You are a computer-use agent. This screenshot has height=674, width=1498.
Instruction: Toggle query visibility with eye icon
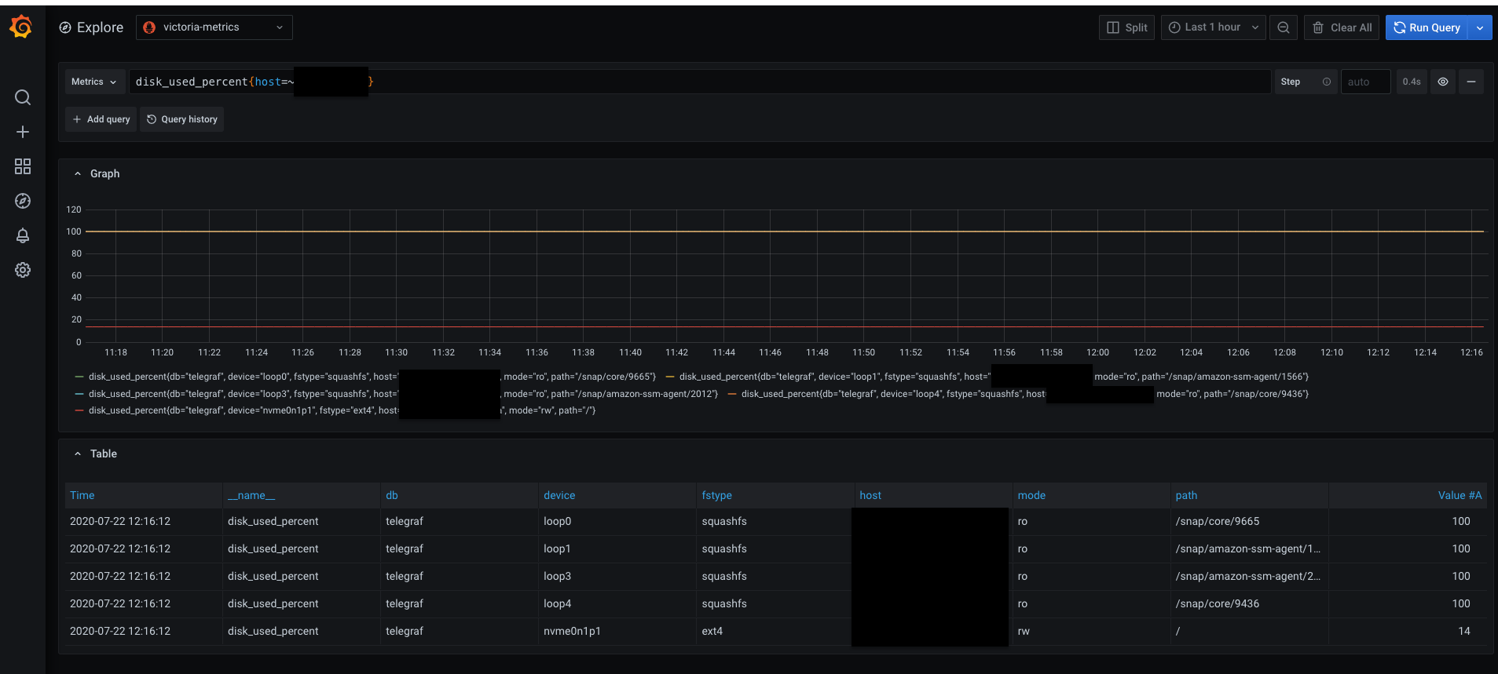point(1443,82)
